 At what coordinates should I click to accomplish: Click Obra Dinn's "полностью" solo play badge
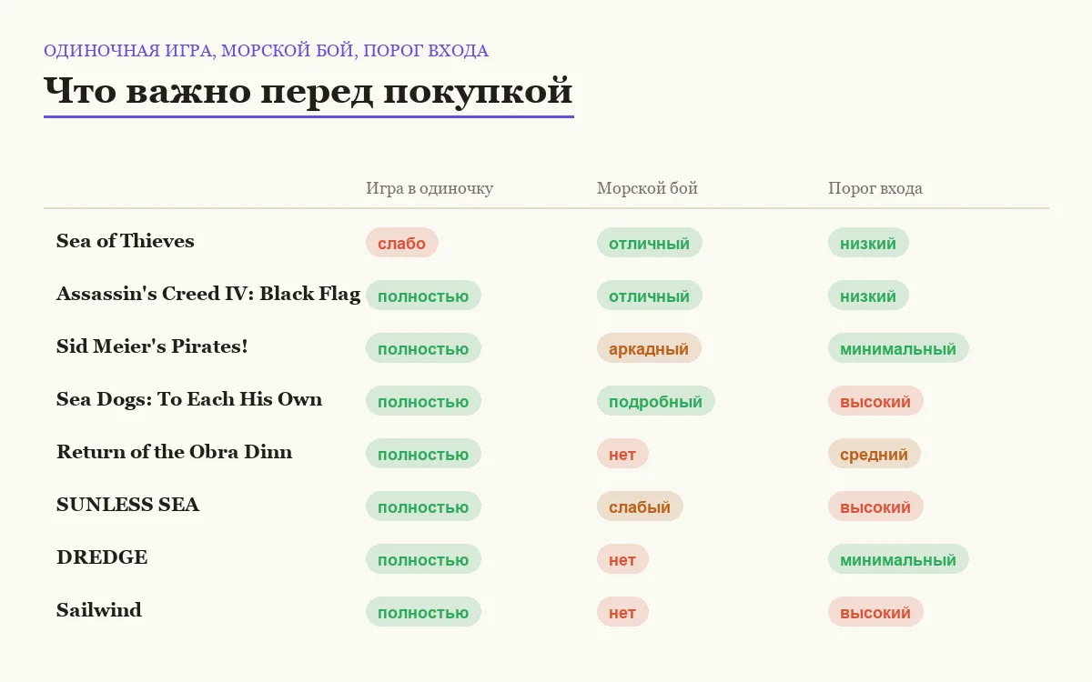[x=423, y=454]
